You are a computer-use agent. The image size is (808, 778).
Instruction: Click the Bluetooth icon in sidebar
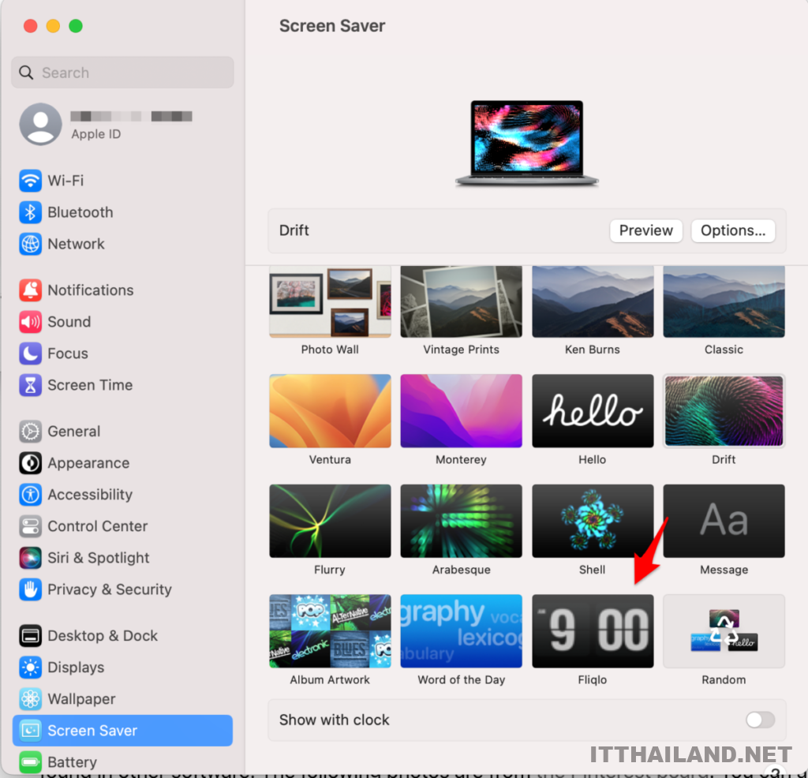coord(31,212)
